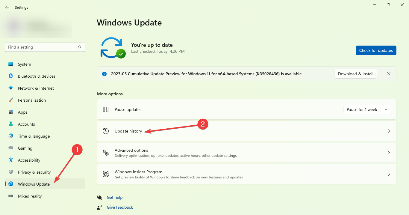The height and width of the screenshot is (215, 409).
Task: Select Privacy & security in the sidebar
Action: pos(34,172)
